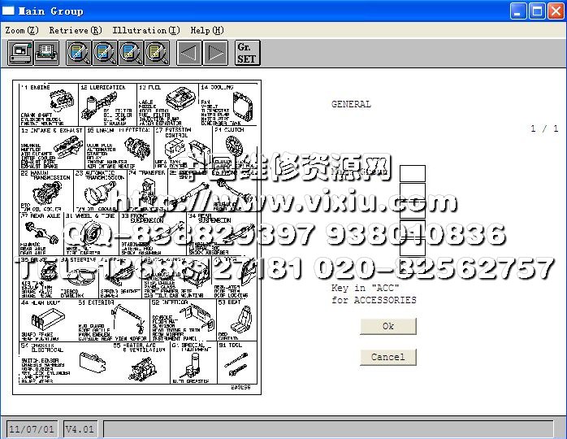The width and height of the screenshot is (567, 439).
Task: Click the leftmost magnifier zoom icon
Action: [x=80, y=54]
